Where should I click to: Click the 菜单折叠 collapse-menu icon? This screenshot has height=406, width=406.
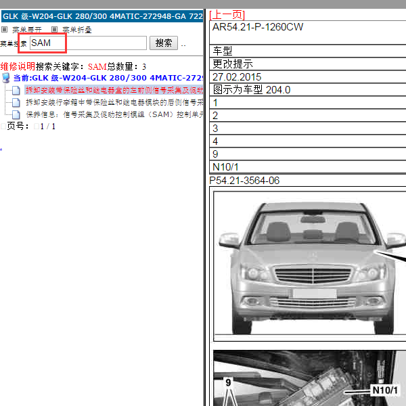pos(54,30)
